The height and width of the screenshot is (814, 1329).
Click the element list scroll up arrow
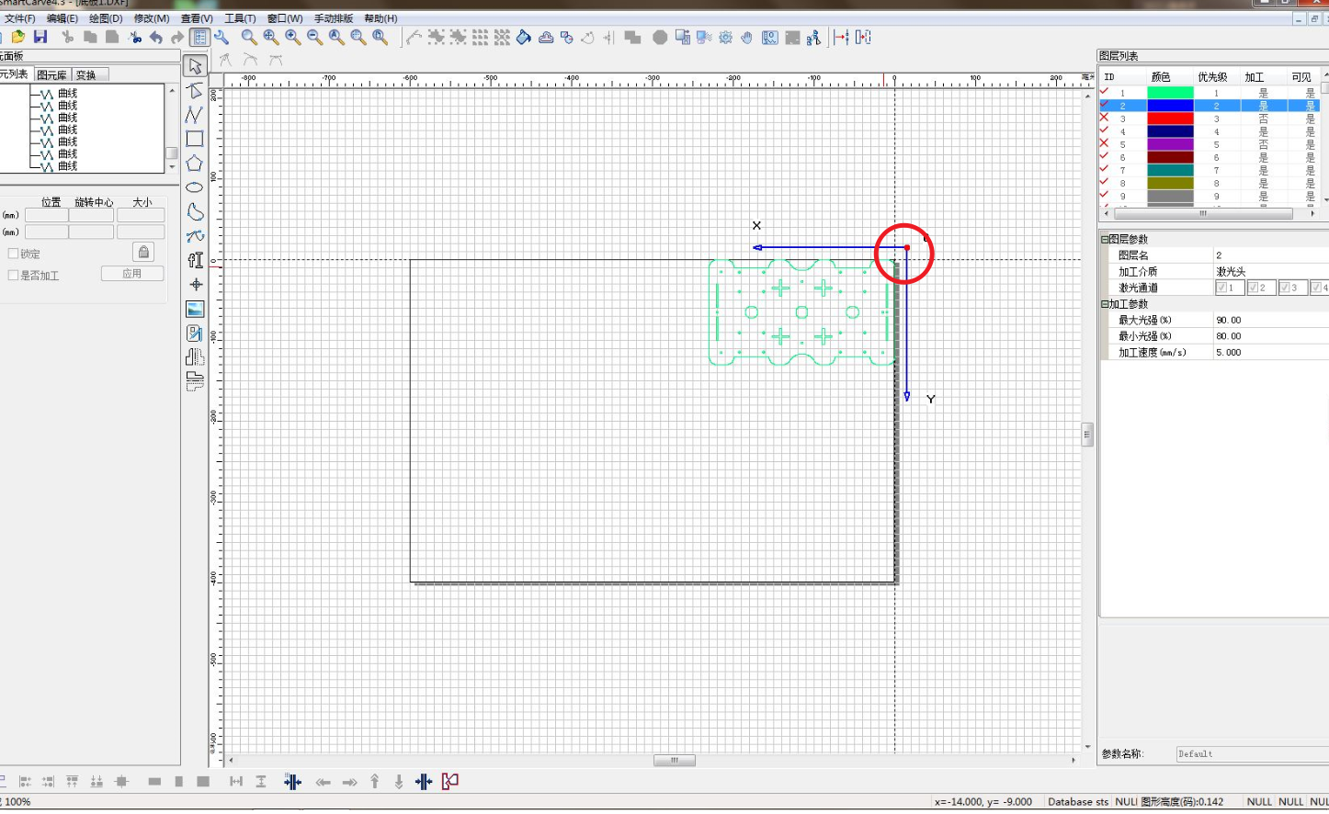[x=172, y=90]
